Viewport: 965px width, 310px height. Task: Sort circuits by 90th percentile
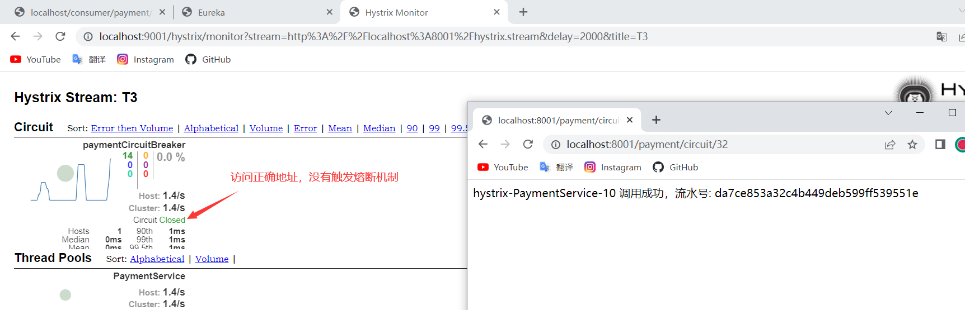412,128
